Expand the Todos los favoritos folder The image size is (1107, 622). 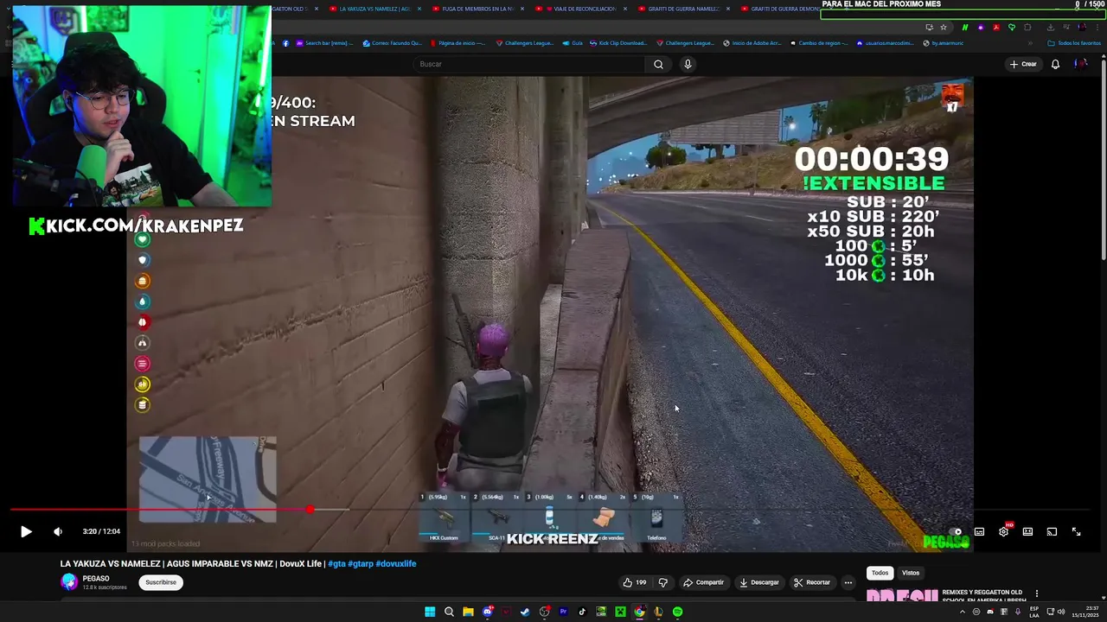[x=1074, y=43]
